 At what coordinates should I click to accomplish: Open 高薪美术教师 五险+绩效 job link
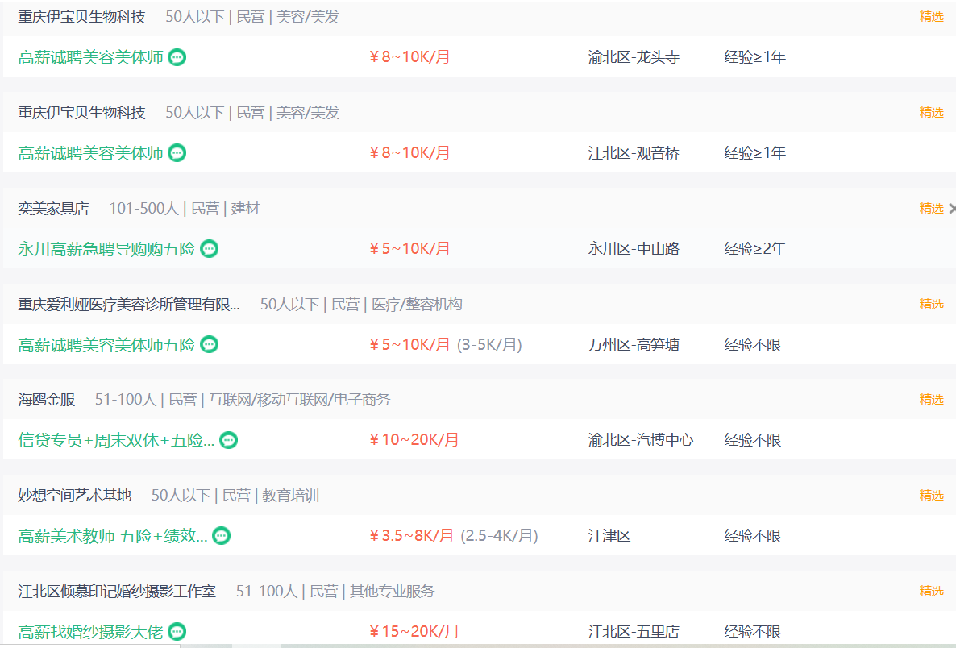pyautogui.click(x=113, y=536)
